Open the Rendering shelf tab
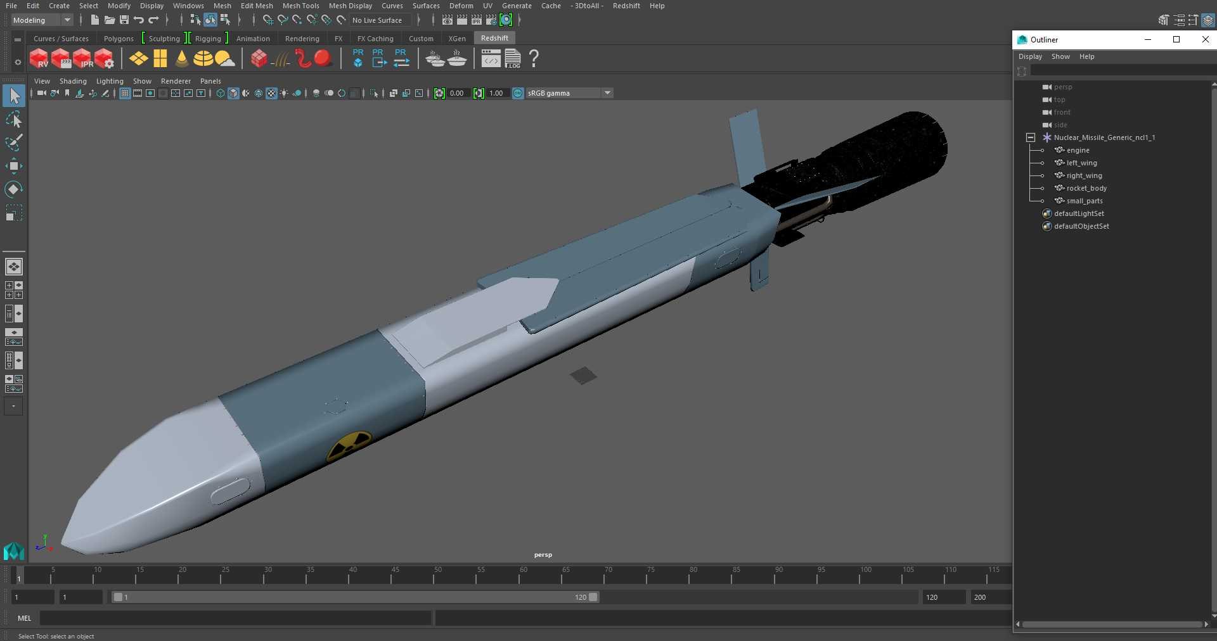This screenshot has width=1217, height=641. click(302, 39)
